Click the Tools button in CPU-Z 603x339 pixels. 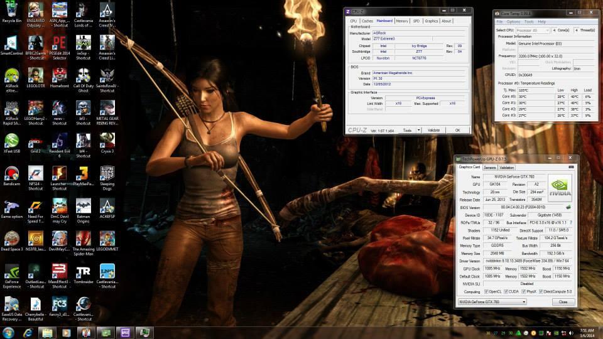[x=407, y=131]
